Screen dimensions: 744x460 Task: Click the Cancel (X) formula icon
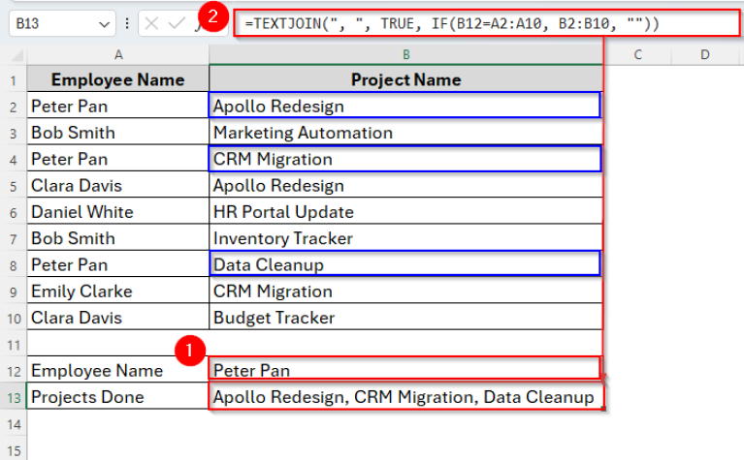[x=153, y=23]
